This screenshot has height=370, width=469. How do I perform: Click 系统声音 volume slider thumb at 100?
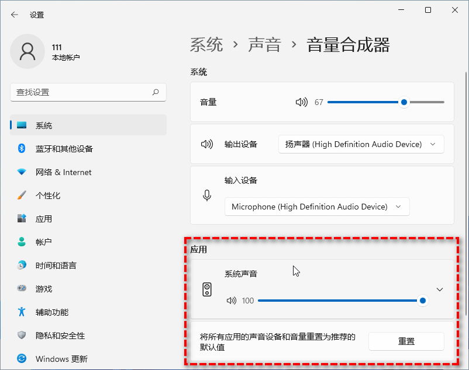(423, 301)
